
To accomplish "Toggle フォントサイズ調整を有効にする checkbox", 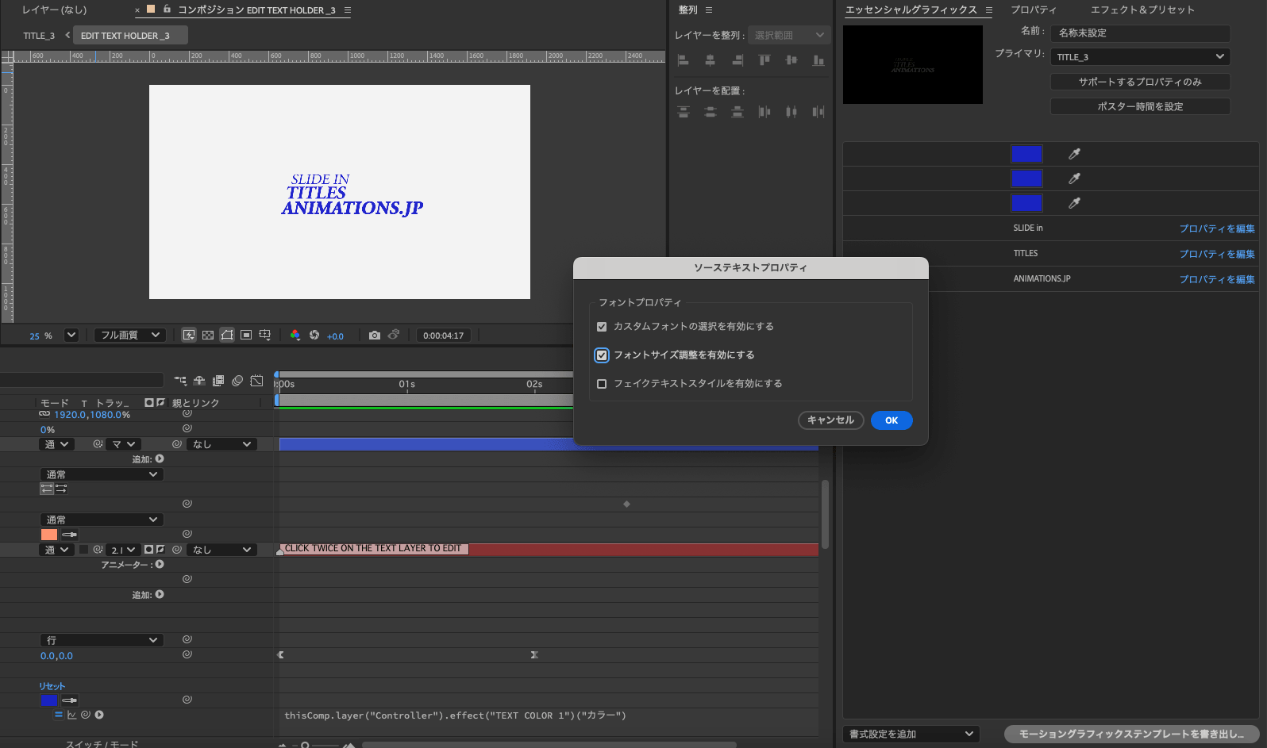I will click(602, 355).
